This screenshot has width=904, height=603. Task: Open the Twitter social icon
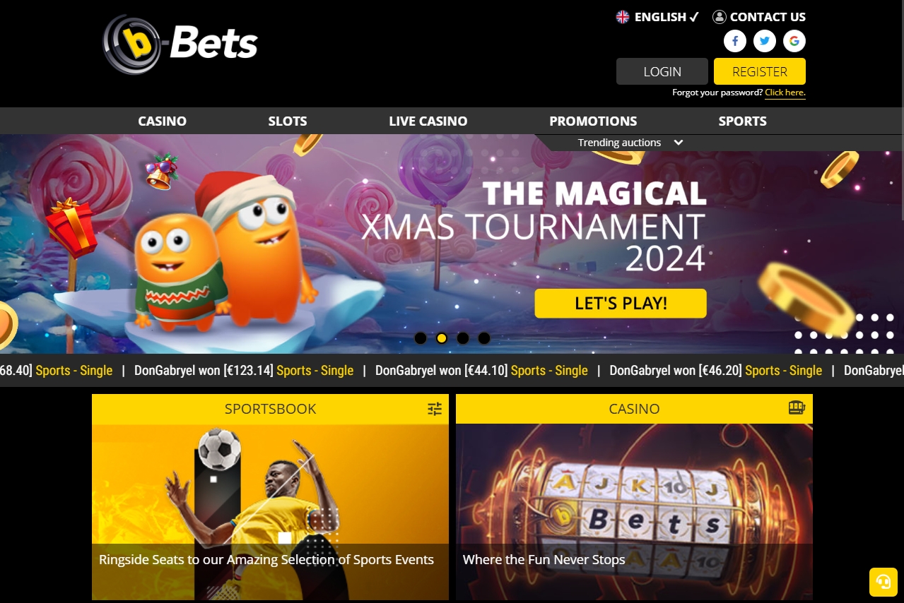[x=765, y=42]
